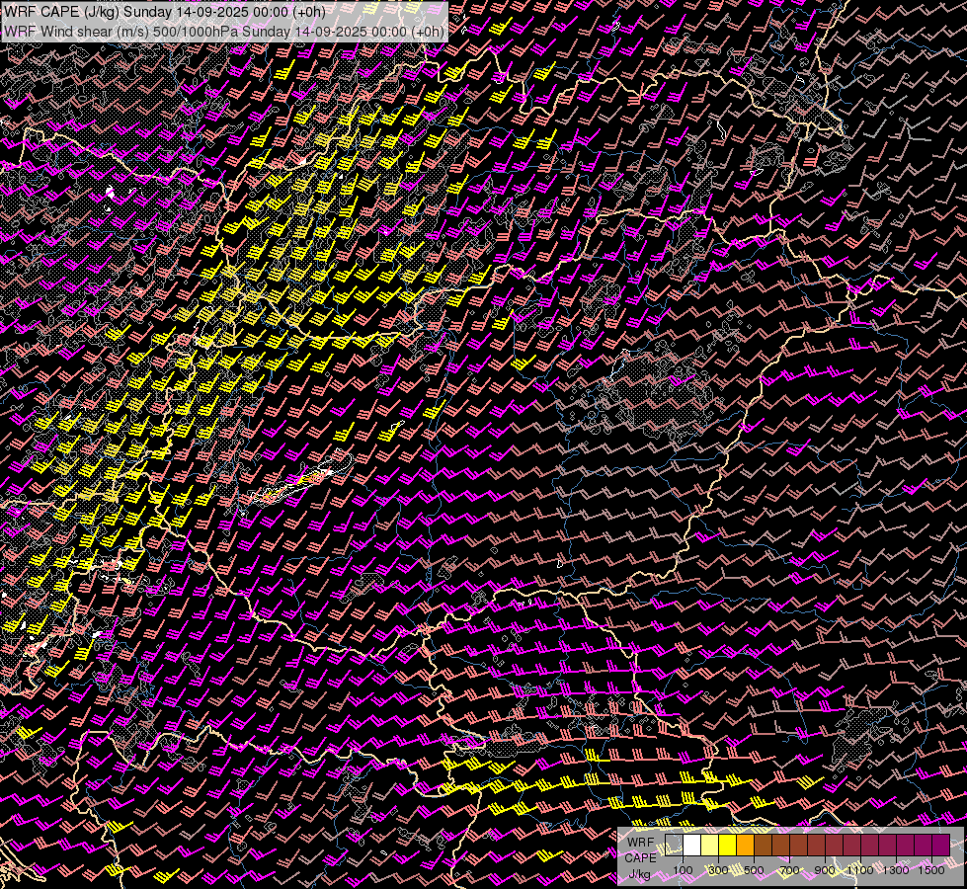Select the 500 legend value label
Image resolution: width=967 pixels, height=889 pixels.
pyautogui.click(x=754, y=870)
